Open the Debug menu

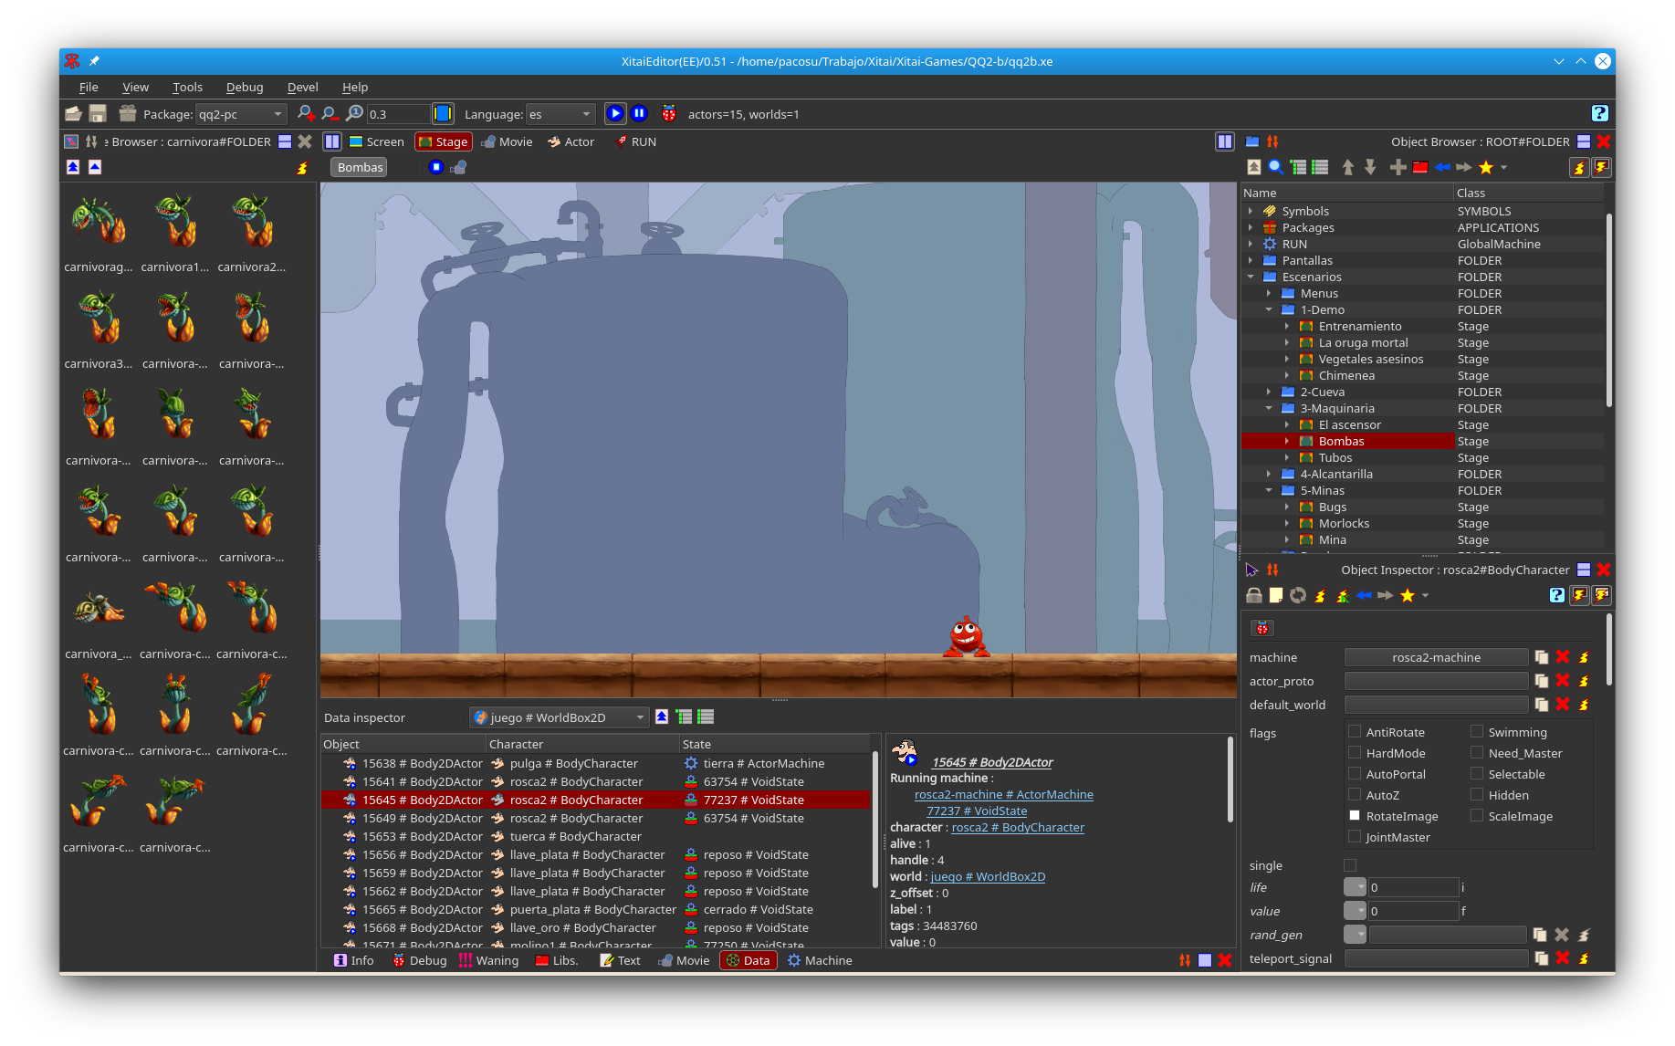pos(245,87)
